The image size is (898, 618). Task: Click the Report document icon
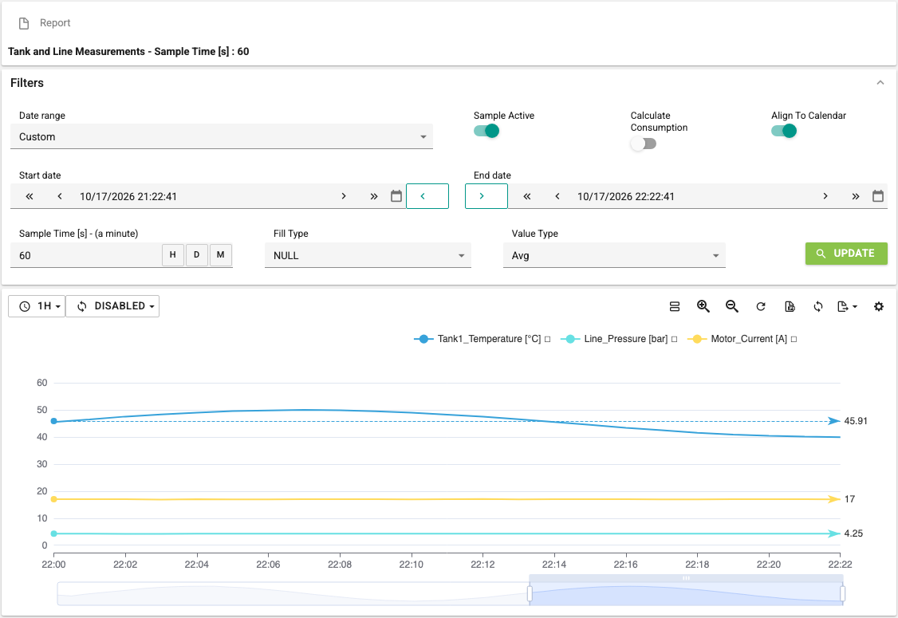pos(24,23)
